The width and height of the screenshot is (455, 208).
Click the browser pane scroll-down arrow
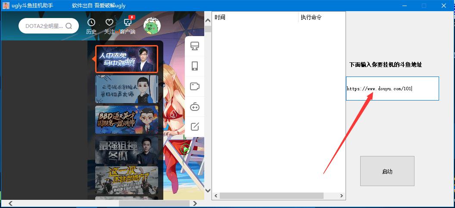[208, 191]
